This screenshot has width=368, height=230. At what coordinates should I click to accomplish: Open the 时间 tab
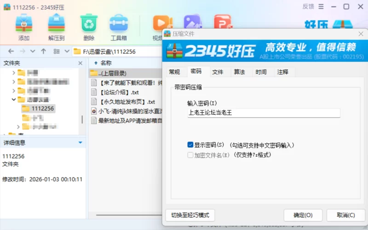point(261,72)
